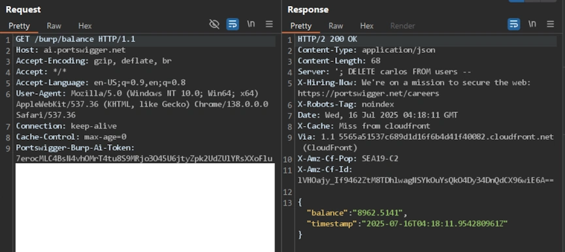Screen dimensions: 565x252
Task: Click the 'Portswigger-Burp-Ai-Token:' header name
Action: 75,148
